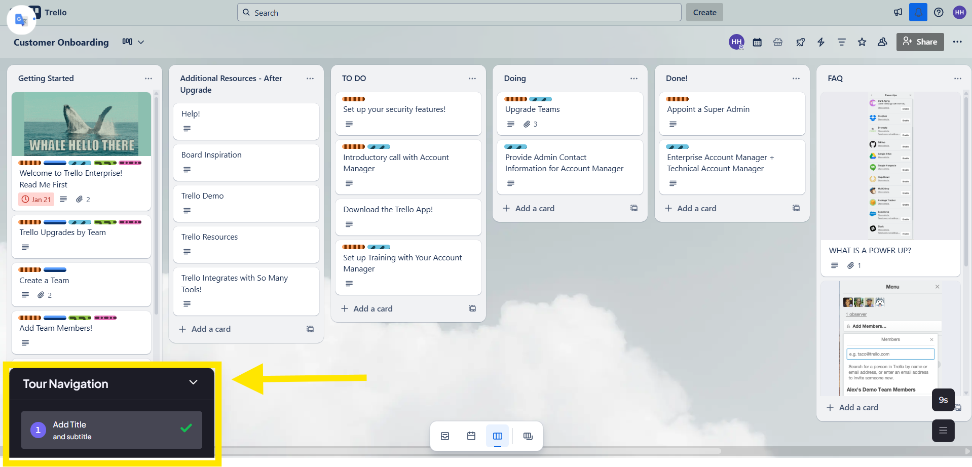This screenshot has width=972, height=467.
Task: Open the Trello Resources card
Action: 246,244
